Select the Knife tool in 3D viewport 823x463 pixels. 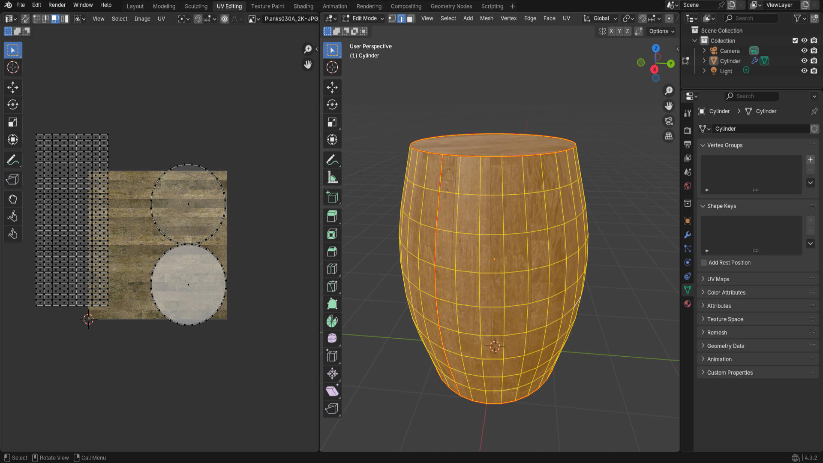(x=332, y=286)
